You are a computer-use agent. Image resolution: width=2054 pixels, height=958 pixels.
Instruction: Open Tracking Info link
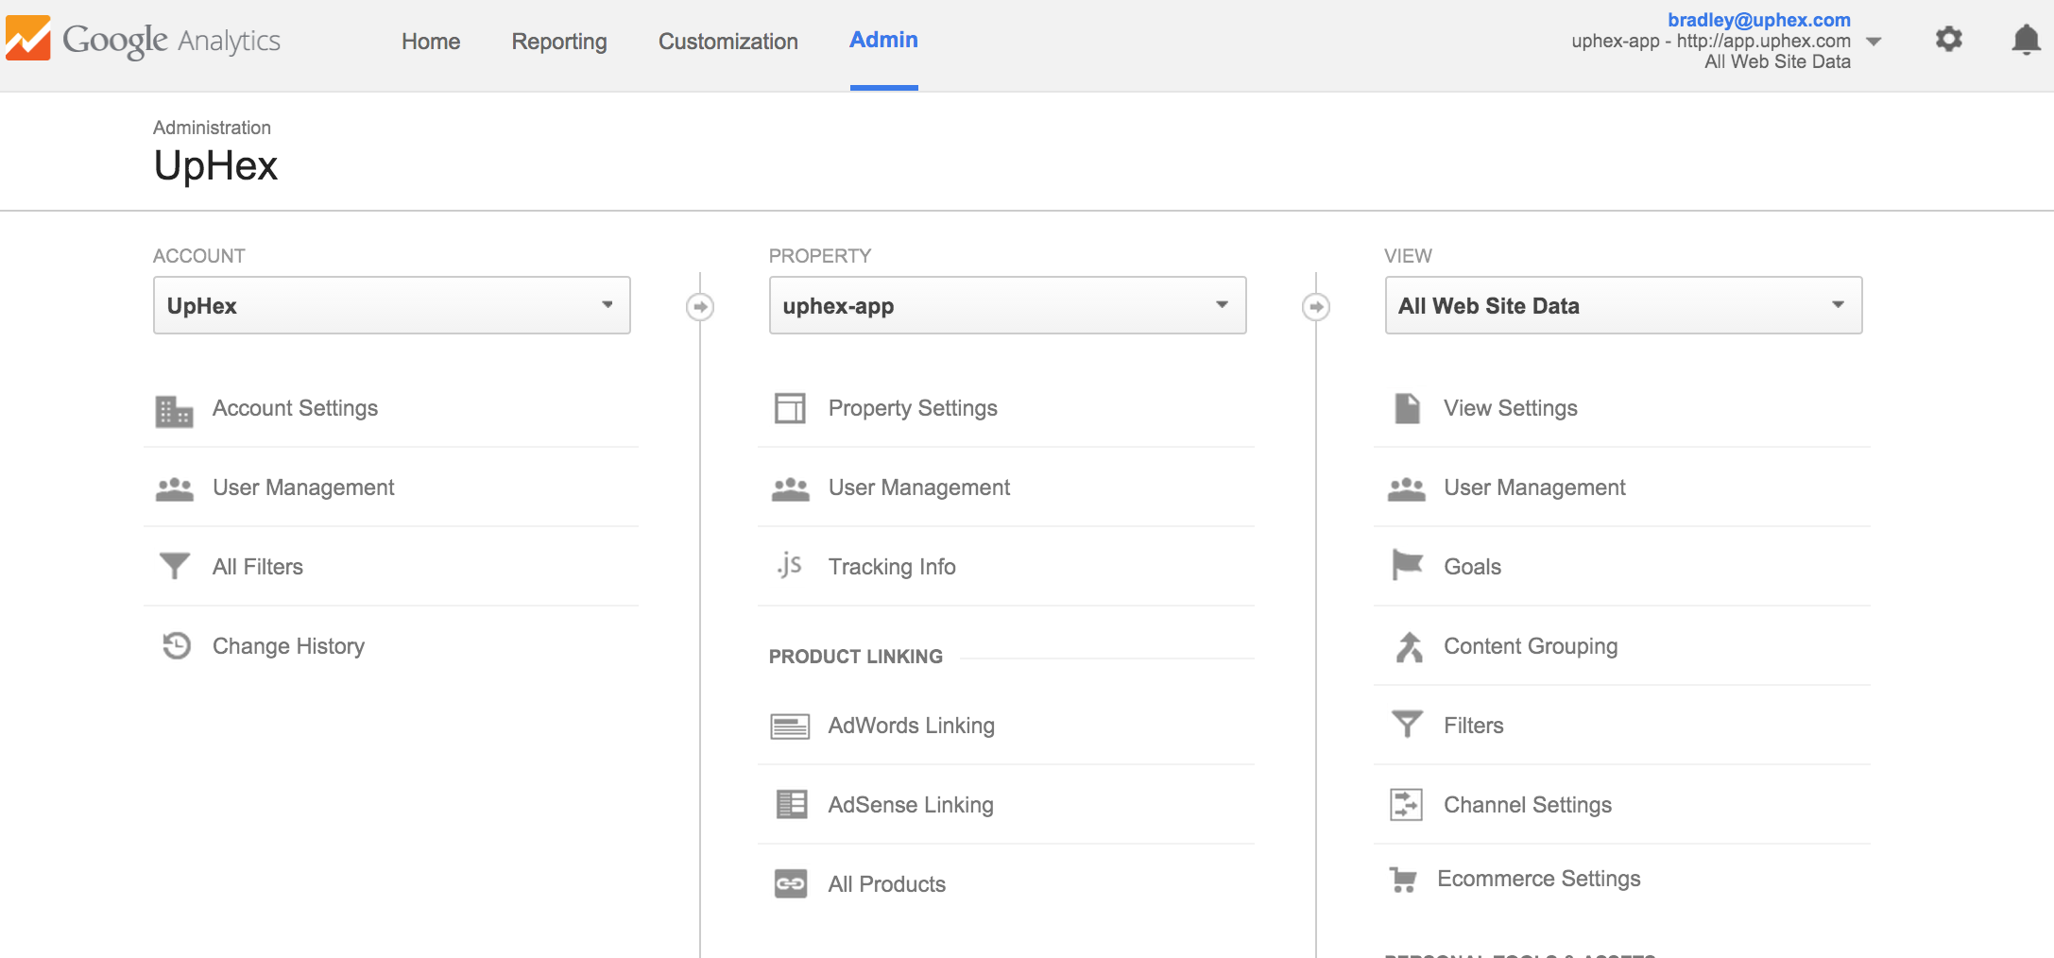tap(892, 567)
